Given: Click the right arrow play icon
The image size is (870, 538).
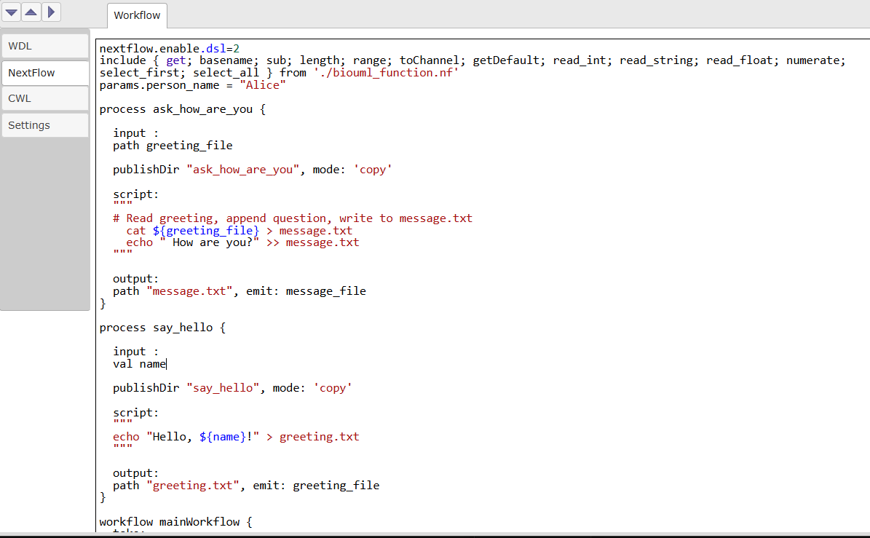Looking at the screenshot, I should point(51,12).
